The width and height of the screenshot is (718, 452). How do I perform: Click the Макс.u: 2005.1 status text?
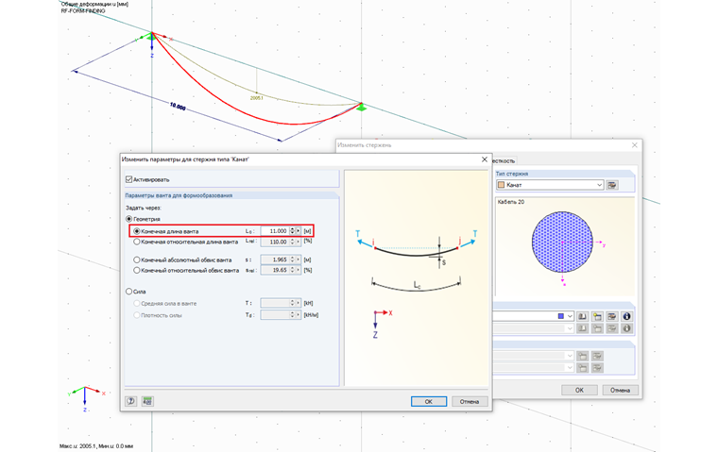96,445
